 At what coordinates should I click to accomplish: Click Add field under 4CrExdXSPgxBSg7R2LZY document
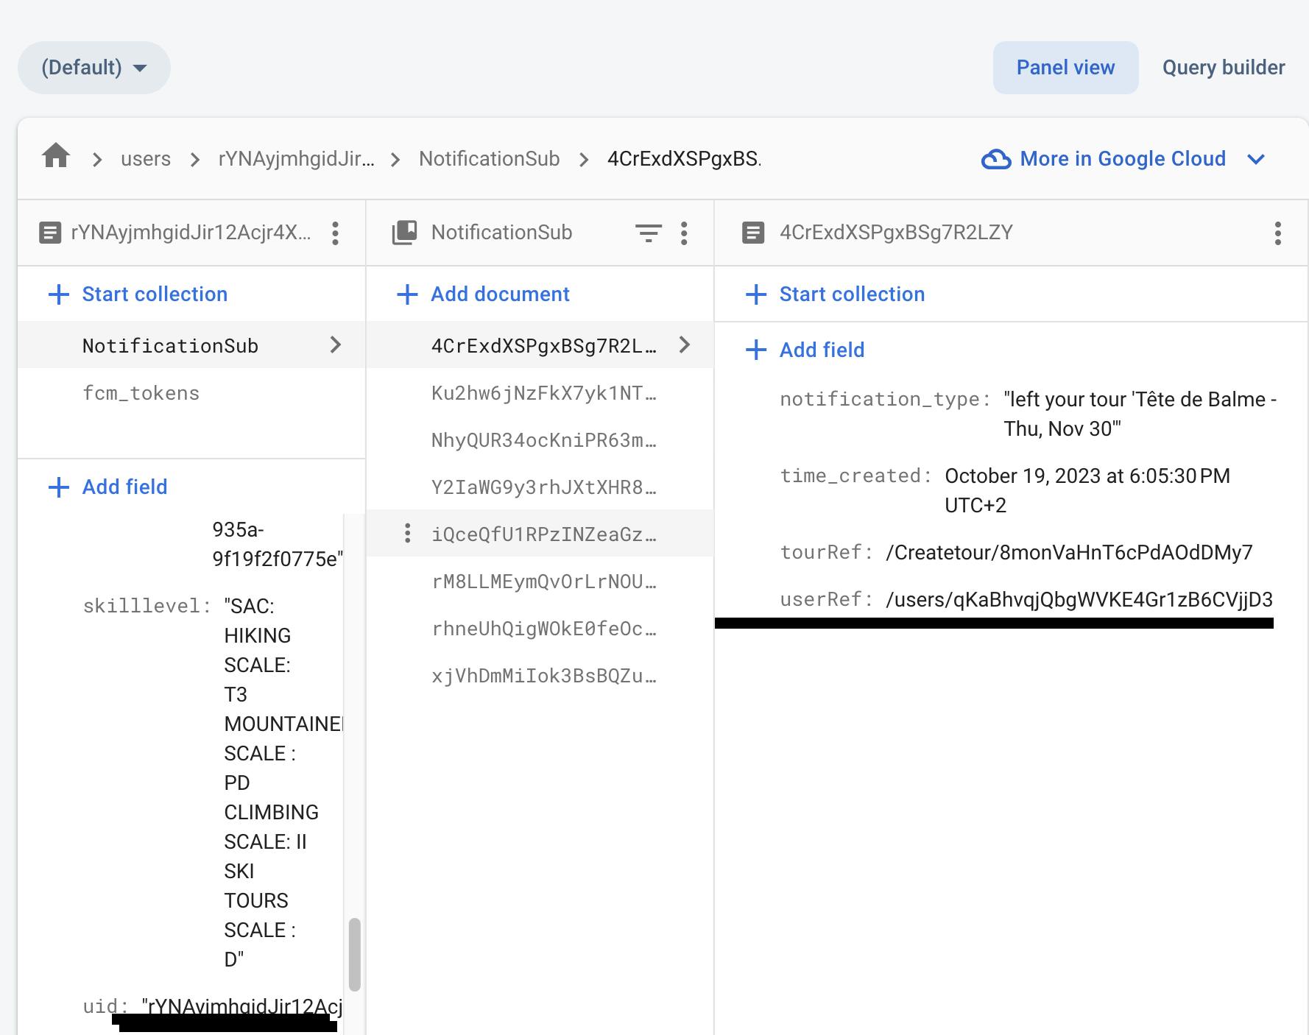(822, 350)
